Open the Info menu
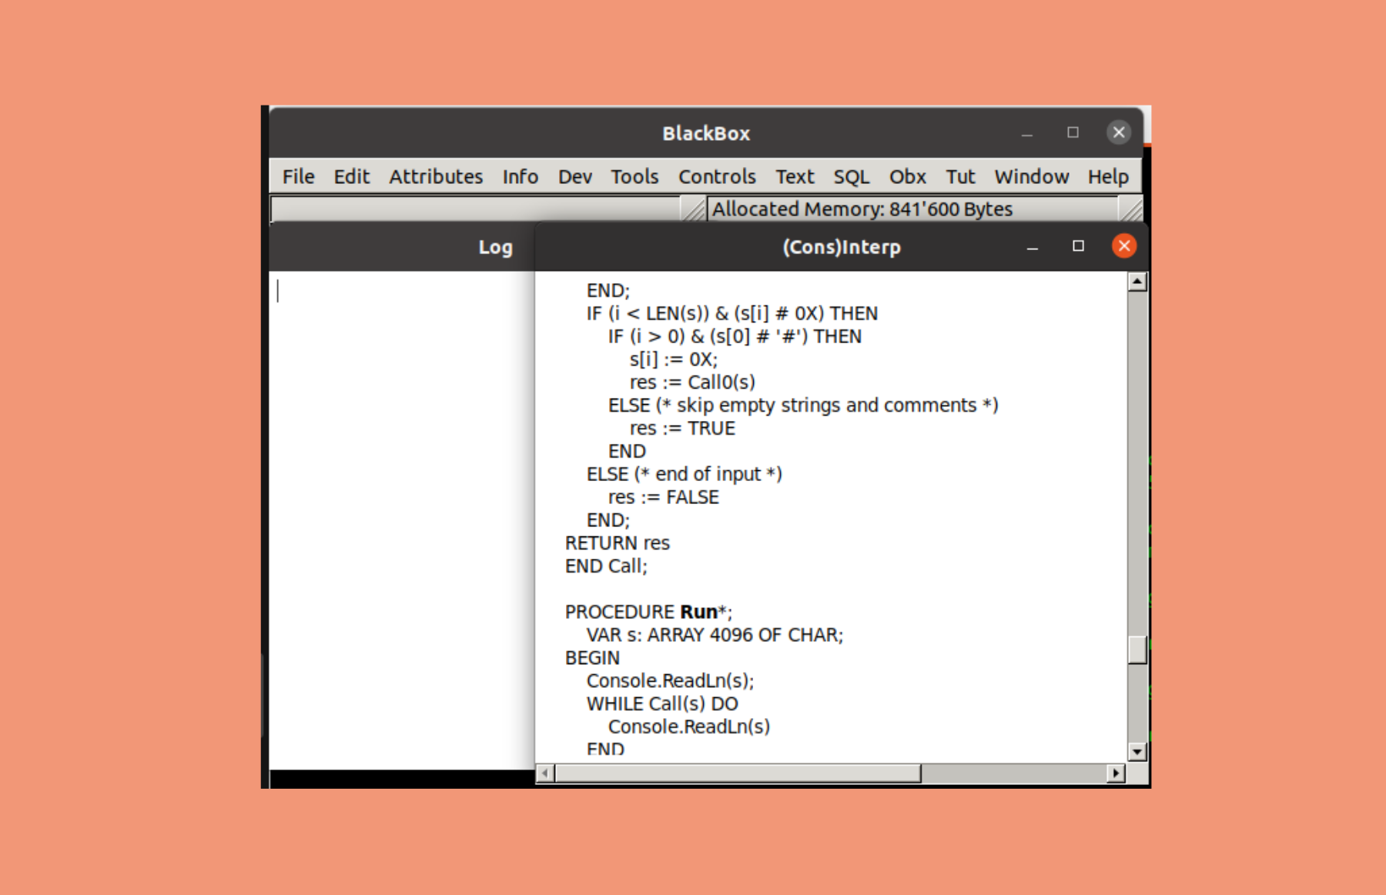Screen dimensions: 1386x895 pyautogui.click(x=521, y=177)
